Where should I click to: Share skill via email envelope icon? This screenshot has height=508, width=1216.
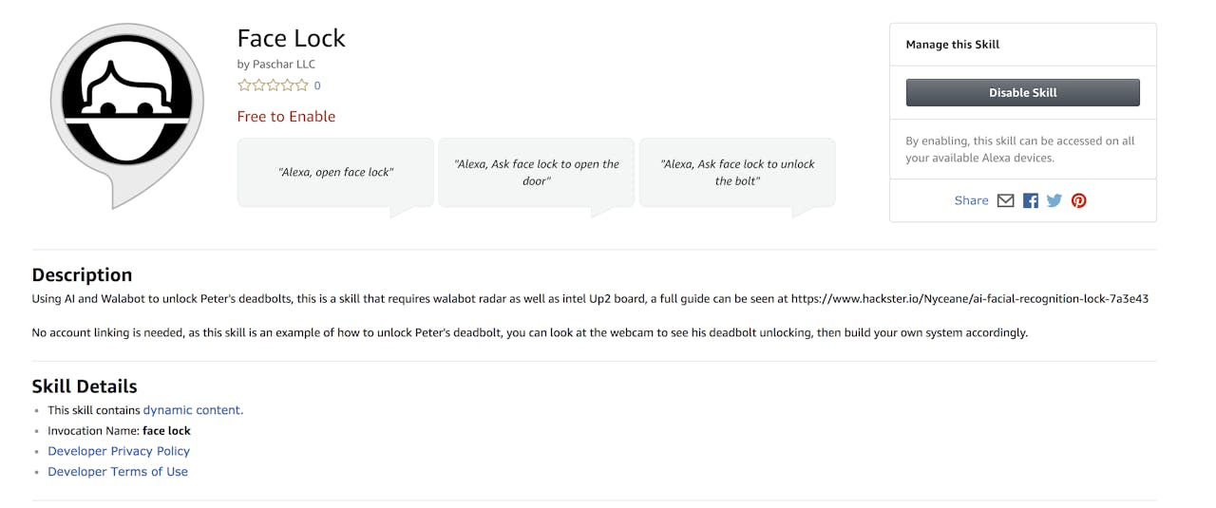point(1005,200)
